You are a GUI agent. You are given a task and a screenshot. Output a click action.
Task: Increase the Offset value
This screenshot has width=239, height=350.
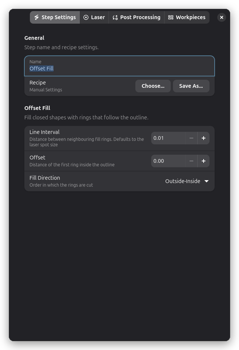204,161
